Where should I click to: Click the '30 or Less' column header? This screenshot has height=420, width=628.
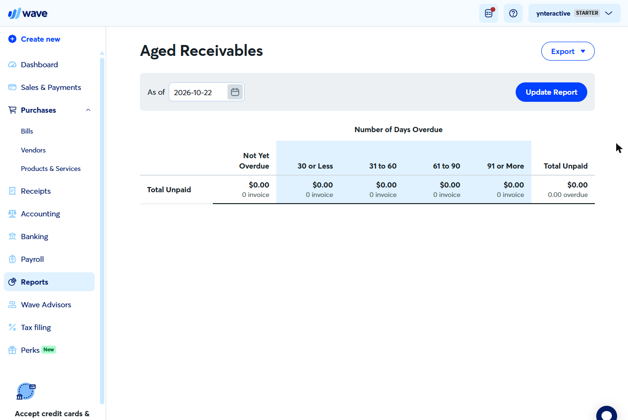[x=315, y=166]
